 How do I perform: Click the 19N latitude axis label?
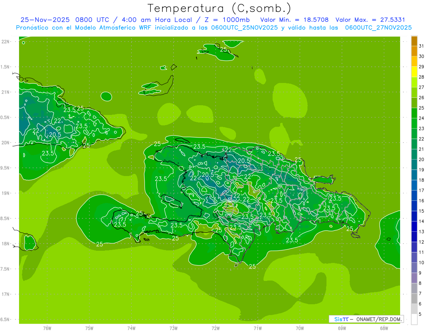[x=6, y=193]
